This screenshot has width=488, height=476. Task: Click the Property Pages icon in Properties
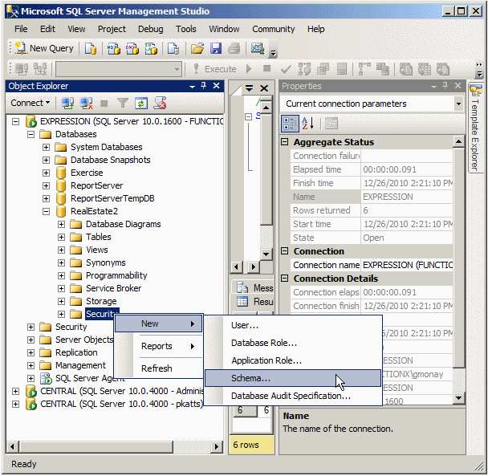point(331,124)
